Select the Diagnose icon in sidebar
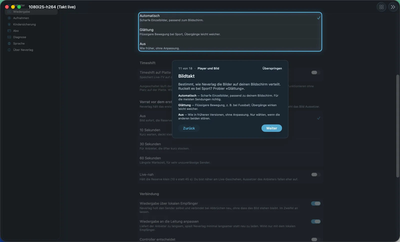The height and width of the screenshot is (242, 400). [x=9, y=37]
